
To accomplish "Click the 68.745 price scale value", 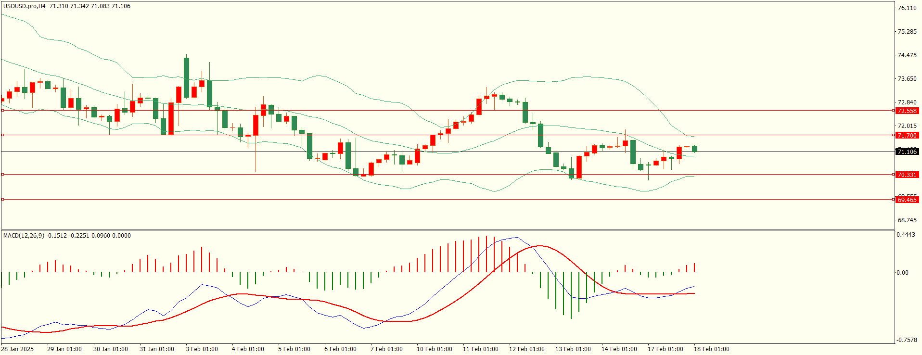I will [907, 220].
